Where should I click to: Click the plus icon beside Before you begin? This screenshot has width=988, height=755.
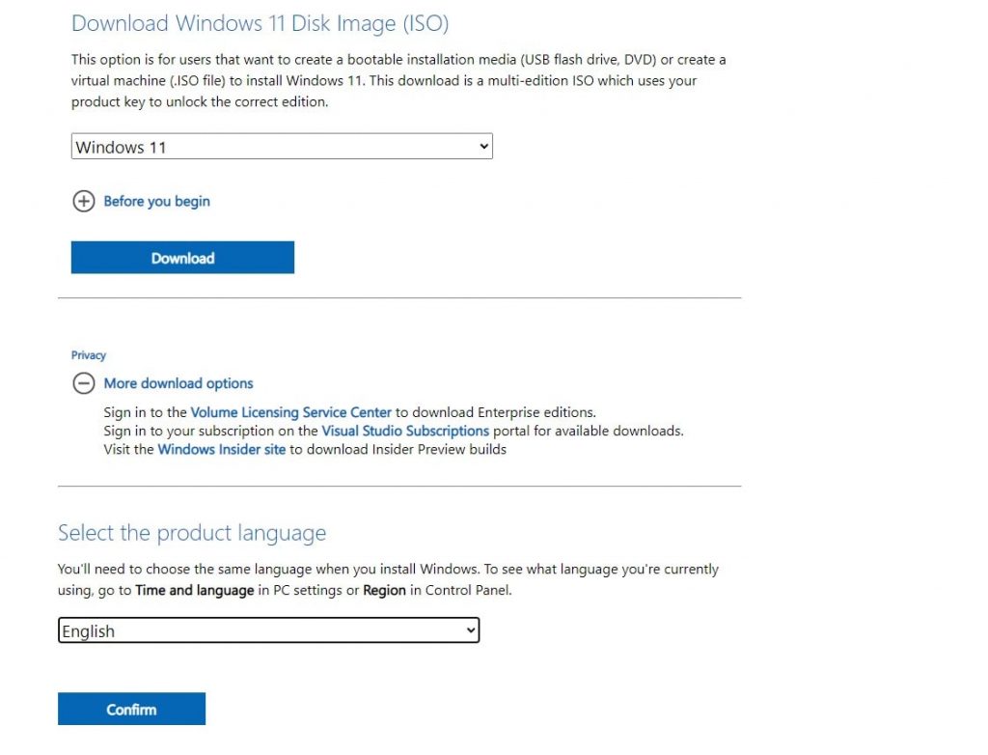click(x=84, y=201)
